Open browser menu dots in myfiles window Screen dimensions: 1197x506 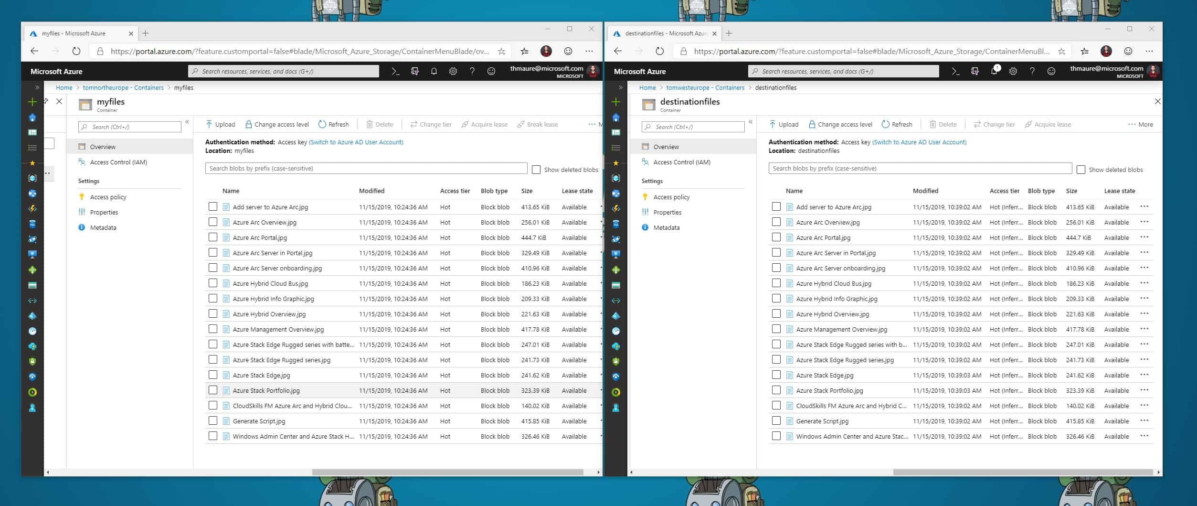589,51
